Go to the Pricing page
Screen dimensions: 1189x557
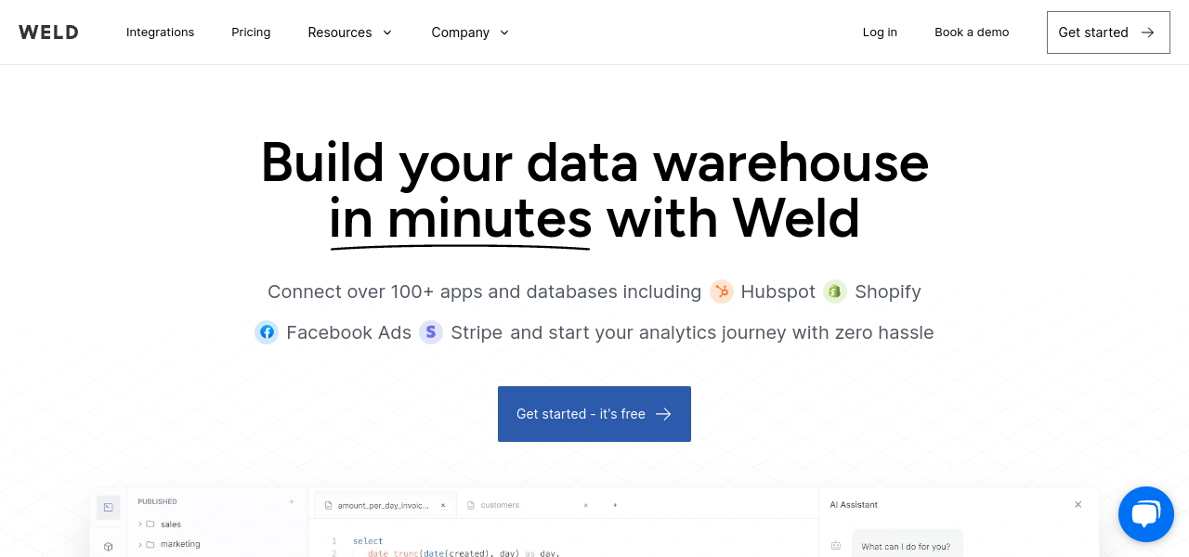click(x=251, y=32)
